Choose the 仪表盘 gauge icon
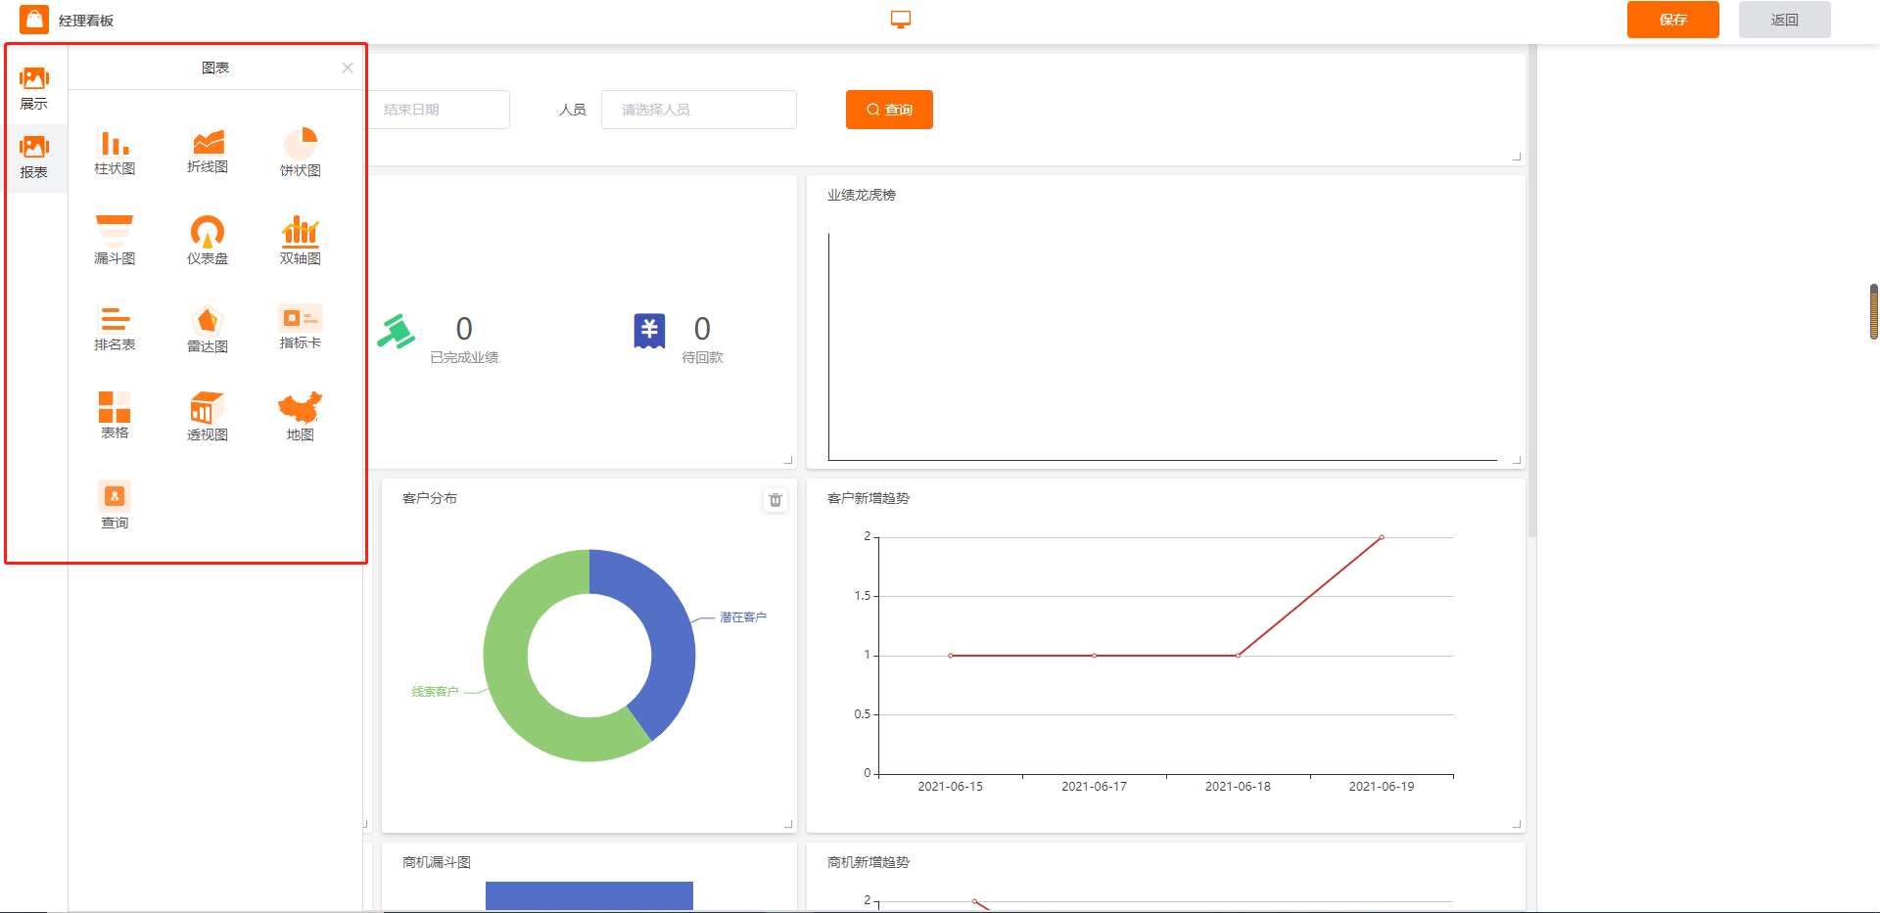Screen dimensions: 1880x913 (208, 231)
